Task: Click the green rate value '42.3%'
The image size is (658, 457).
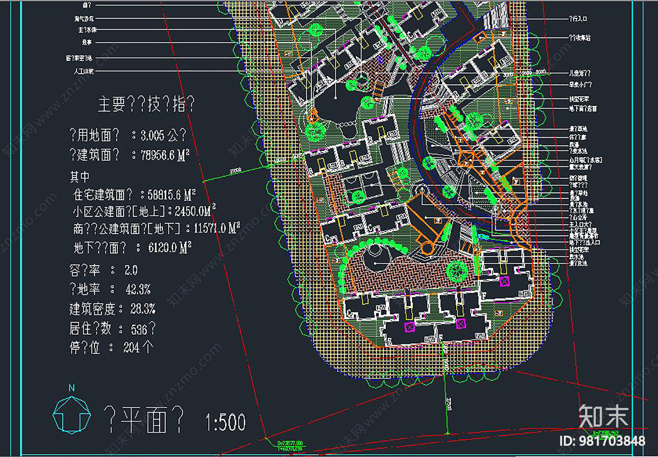Action: (x=138, y=289)
